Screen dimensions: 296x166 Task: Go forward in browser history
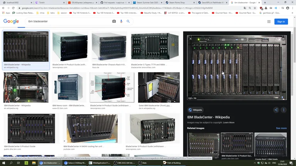click(8, 8)
